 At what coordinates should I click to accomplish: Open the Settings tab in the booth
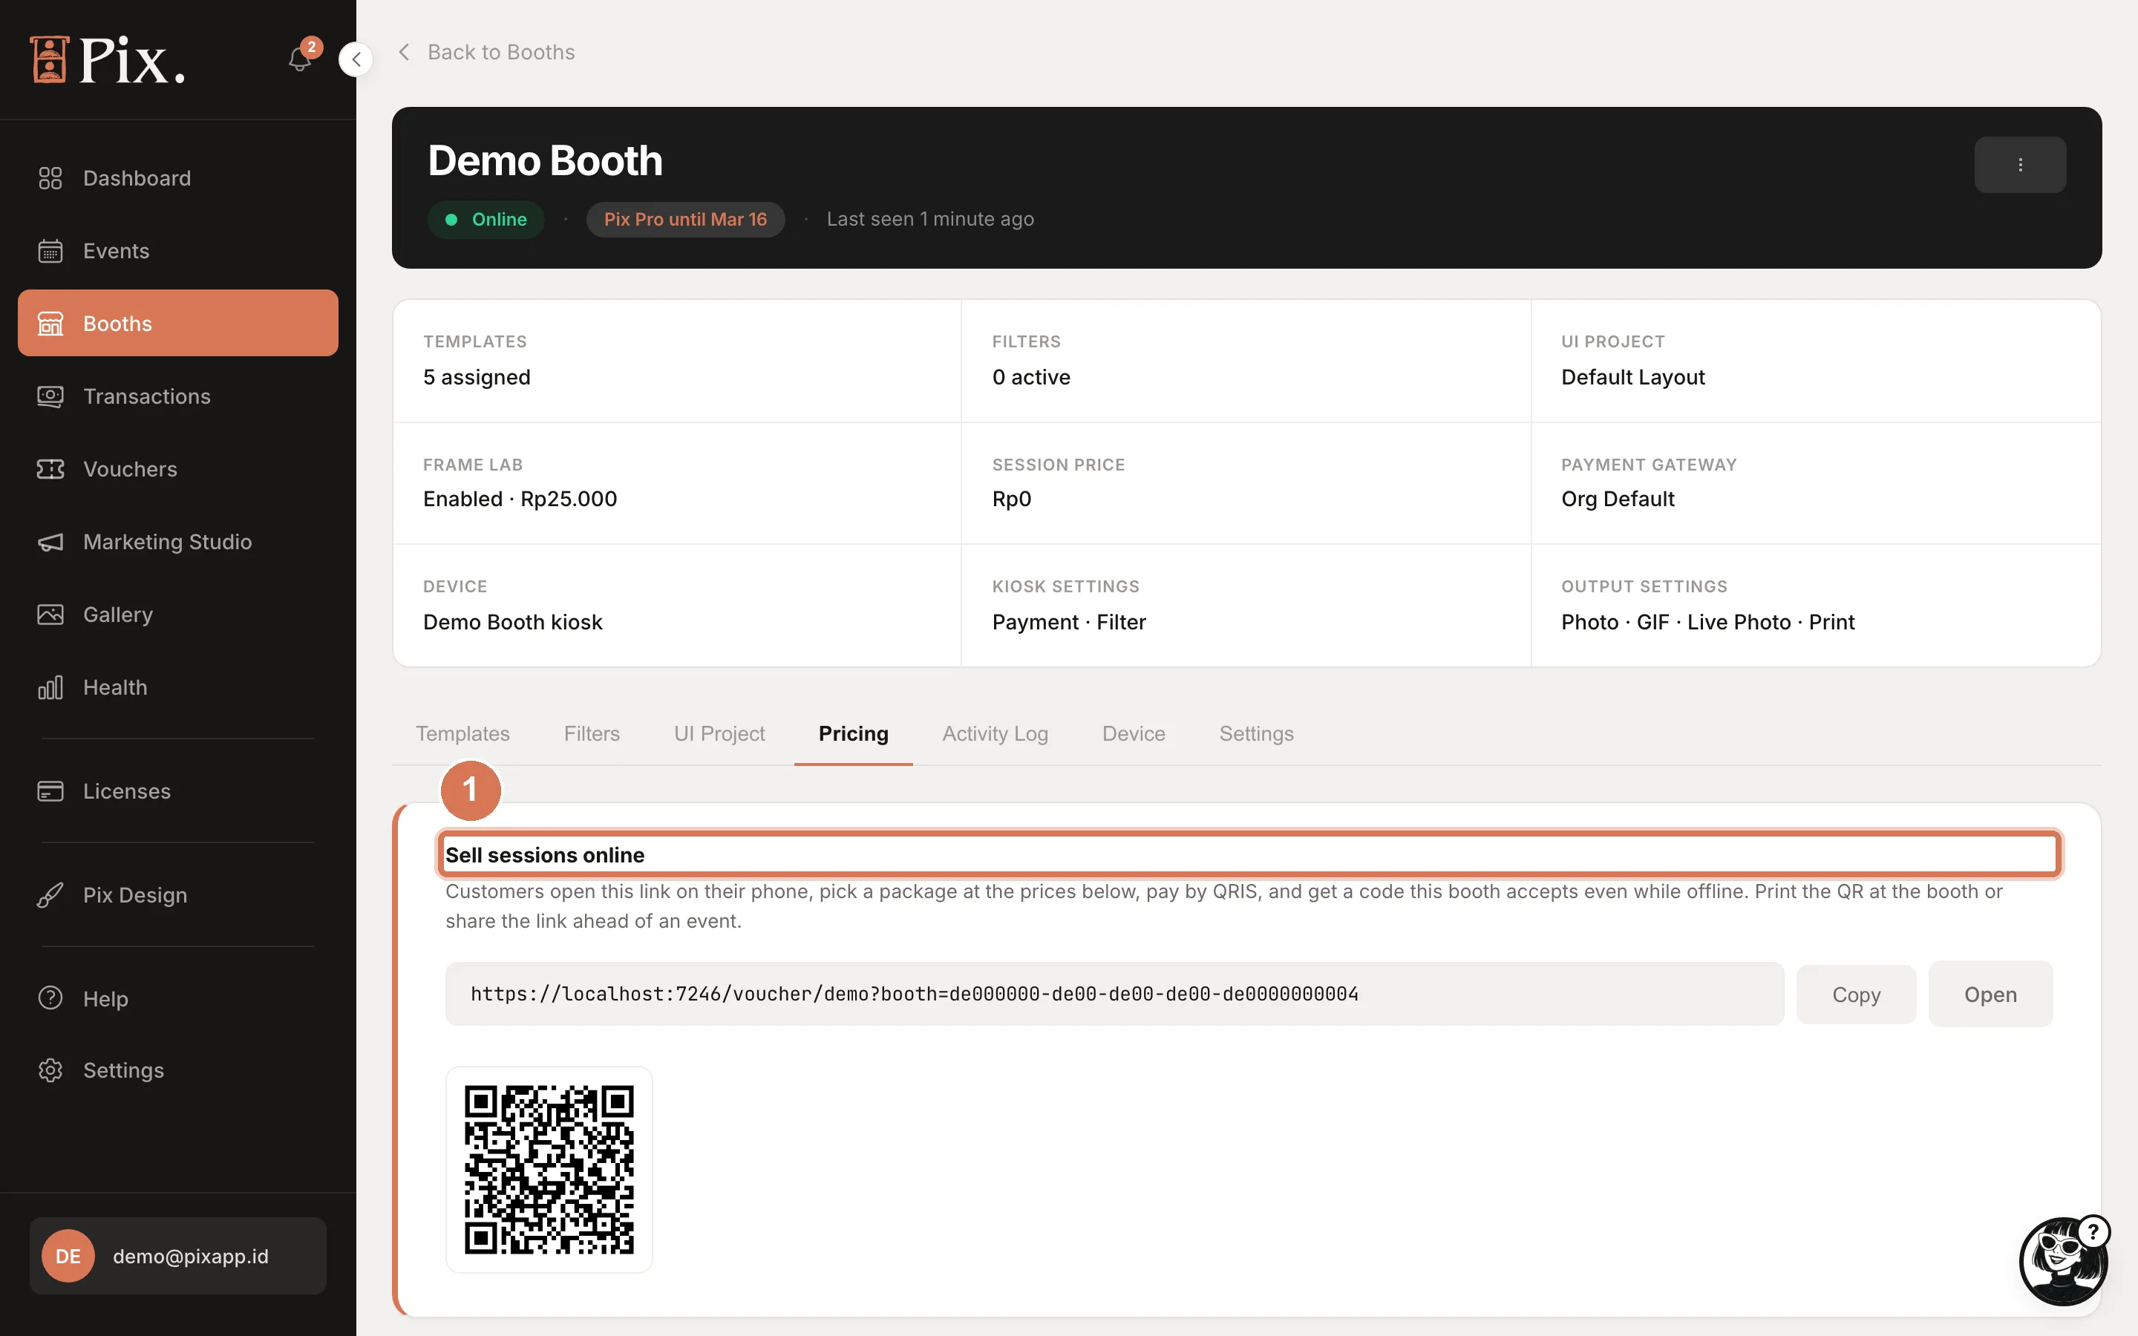click(x=1256, y=733)
